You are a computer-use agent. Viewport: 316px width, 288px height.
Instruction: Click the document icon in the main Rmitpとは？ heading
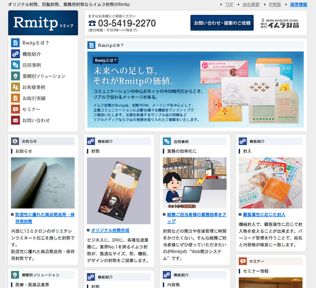(x=91, y=45)
